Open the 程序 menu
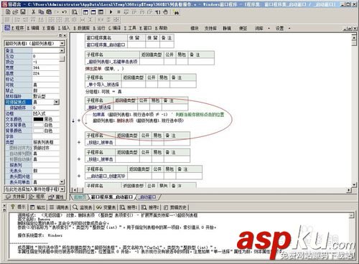The width and height of the screenshot is (359, 264). click(x=18, y=28)
